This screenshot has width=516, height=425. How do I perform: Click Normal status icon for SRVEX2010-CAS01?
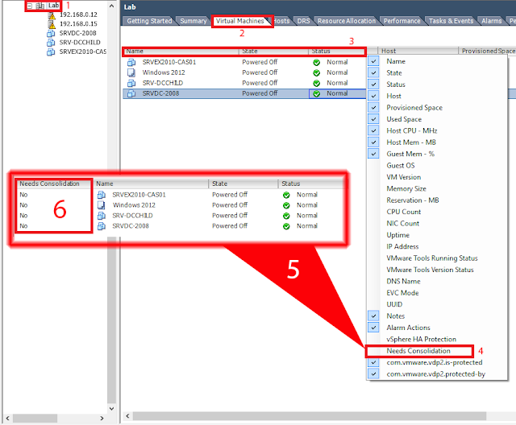pos(317,63)
